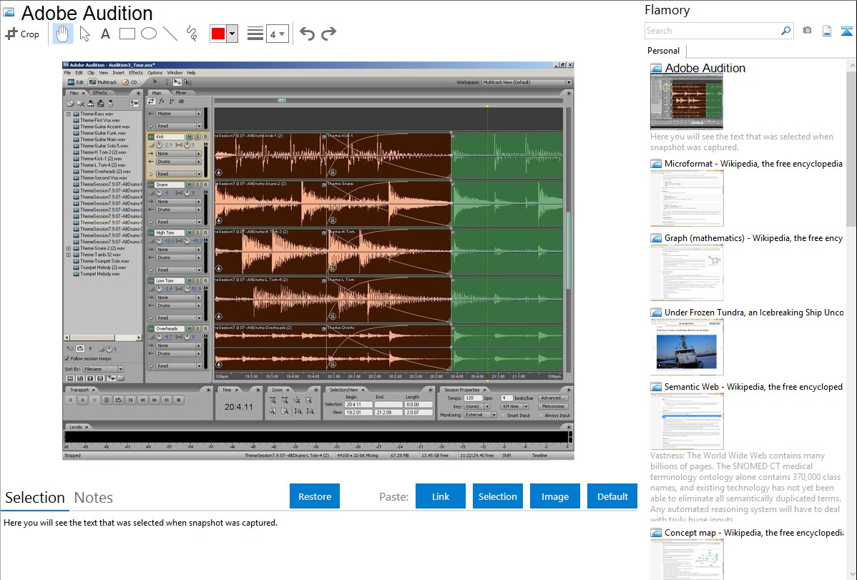Mute the Snare track
Viewport: 857px width, 580px height.
(x=189, y=185)
